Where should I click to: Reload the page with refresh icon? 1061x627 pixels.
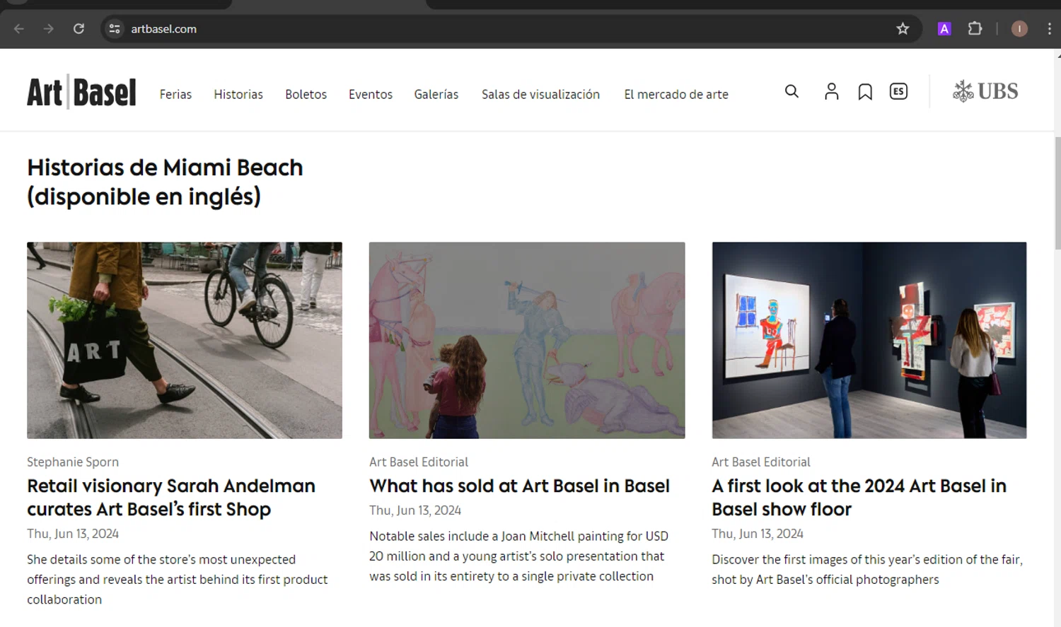pyautogui.click(x=79, y=29)
